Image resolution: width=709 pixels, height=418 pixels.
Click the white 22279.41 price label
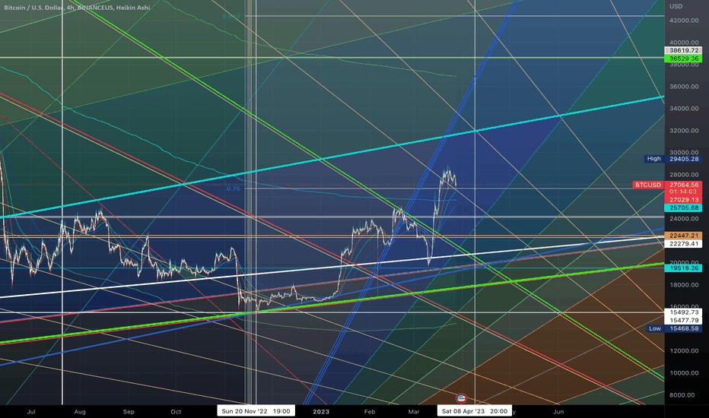pyautogui.click(x=683, y=243)
